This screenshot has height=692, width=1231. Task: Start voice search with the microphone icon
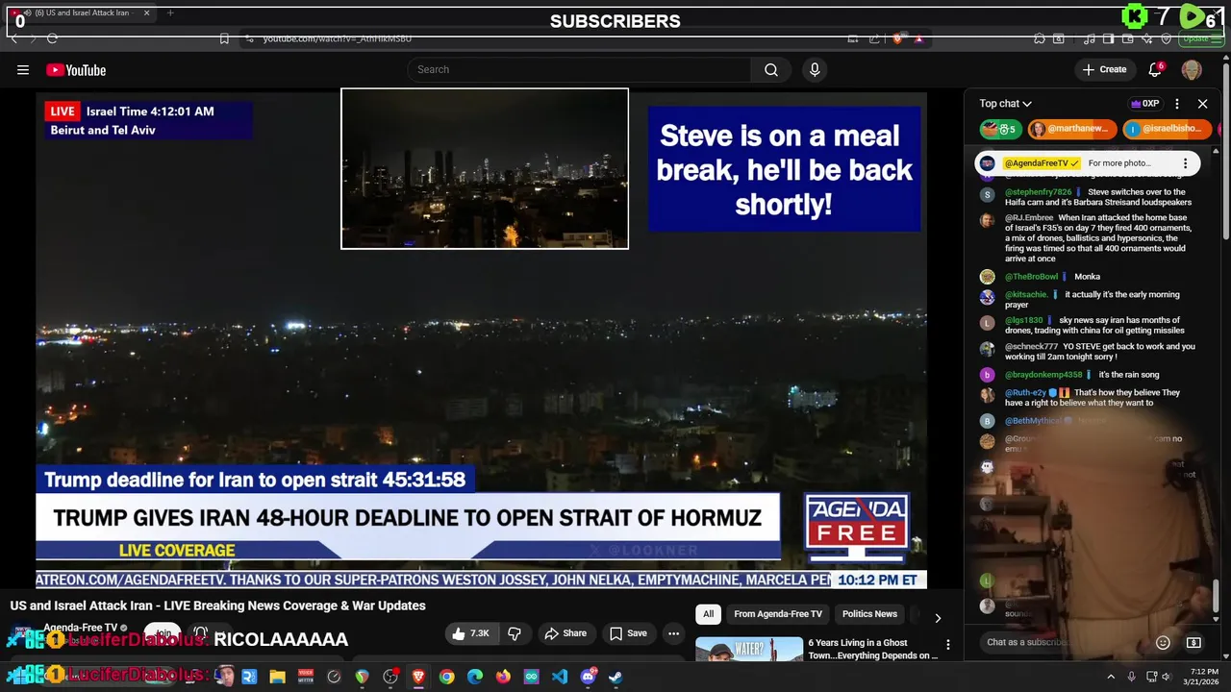(815, 69)
